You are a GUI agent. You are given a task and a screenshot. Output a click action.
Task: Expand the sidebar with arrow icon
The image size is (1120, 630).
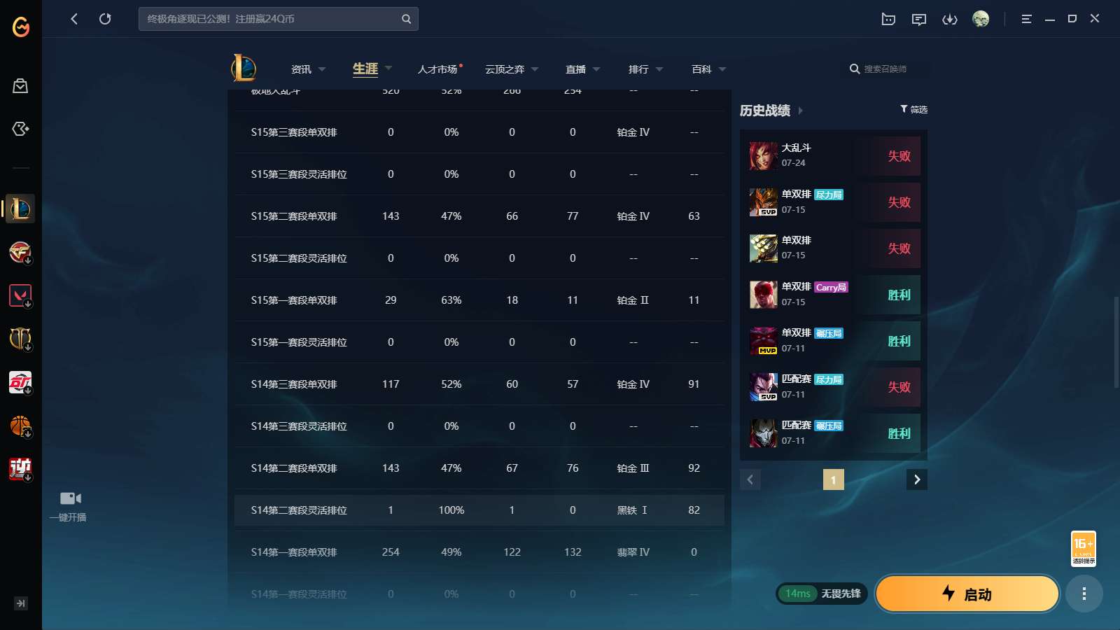click(20, 603)
